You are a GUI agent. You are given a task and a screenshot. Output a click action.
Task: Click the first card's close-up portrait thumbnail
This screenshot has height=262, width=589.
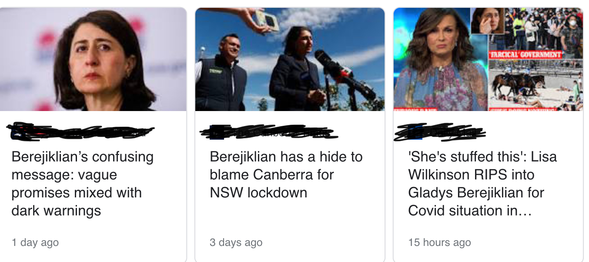[93, 59]
